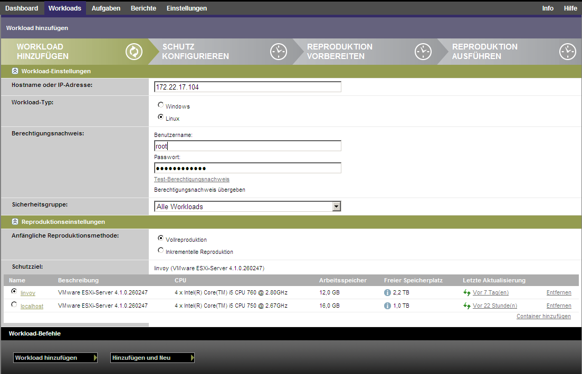Click into the Hostname oder IP-Adresse field
Screen dimensions: 582x374
pos(247,87)
